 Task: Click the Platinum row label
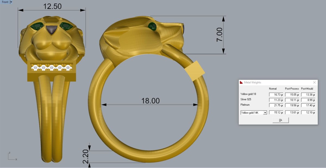245,105
